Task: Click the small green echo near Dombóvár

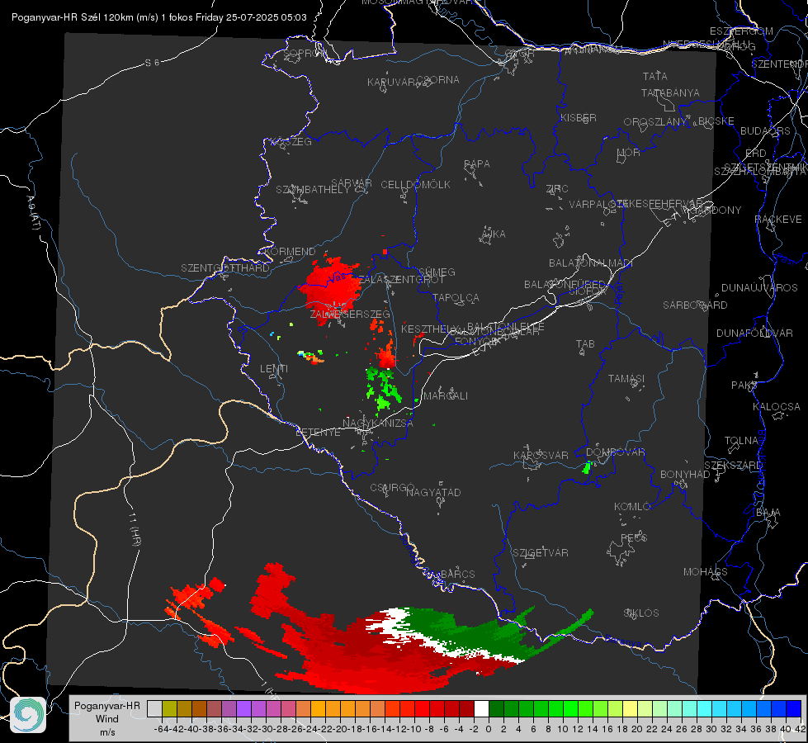Action: tap(587, 467)
